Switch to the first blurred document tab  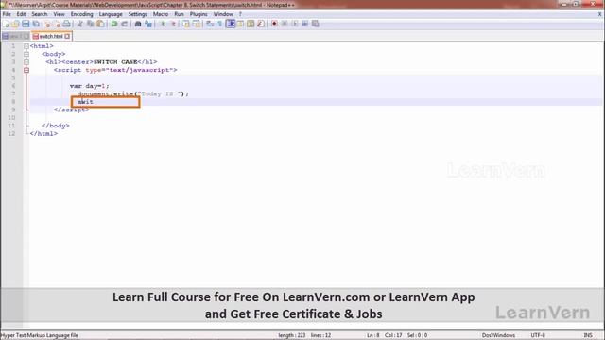tap(15, 36)
